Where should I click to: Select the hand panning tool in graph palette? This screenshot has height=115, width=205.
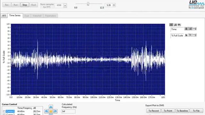click(x=179, y=25)
